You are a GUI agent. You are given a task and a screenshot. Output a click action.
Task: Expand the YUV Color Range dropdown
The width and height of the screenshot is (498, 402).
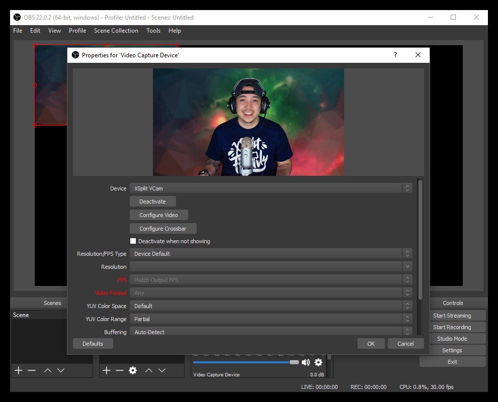point(271,319)
